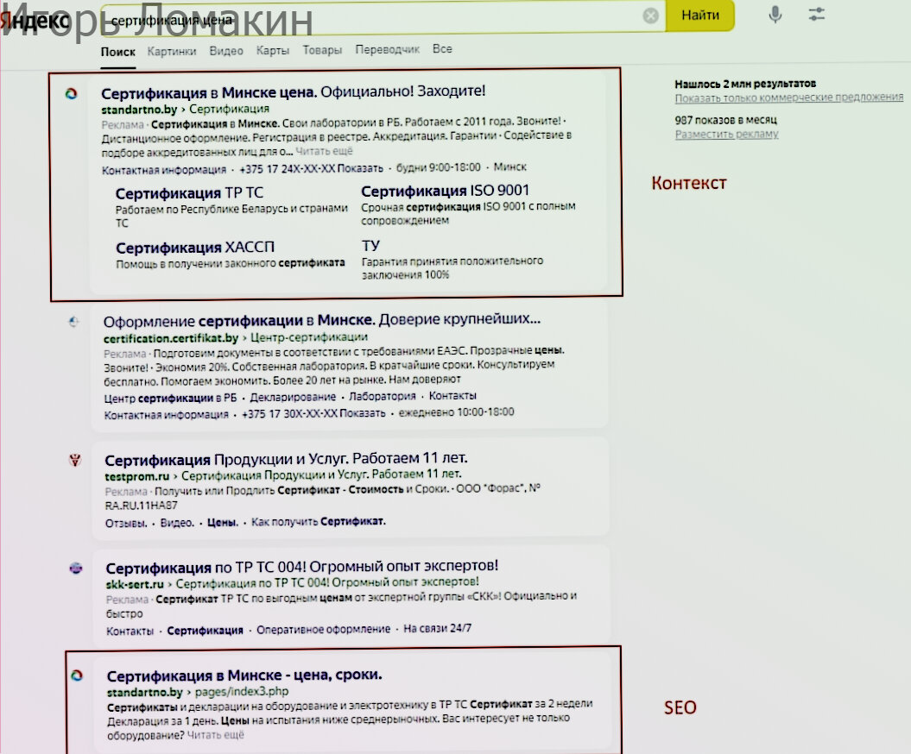Click favicon of the organic standartno.by result
This screenshot has height=754, width=911.
[x=77, y=675]
